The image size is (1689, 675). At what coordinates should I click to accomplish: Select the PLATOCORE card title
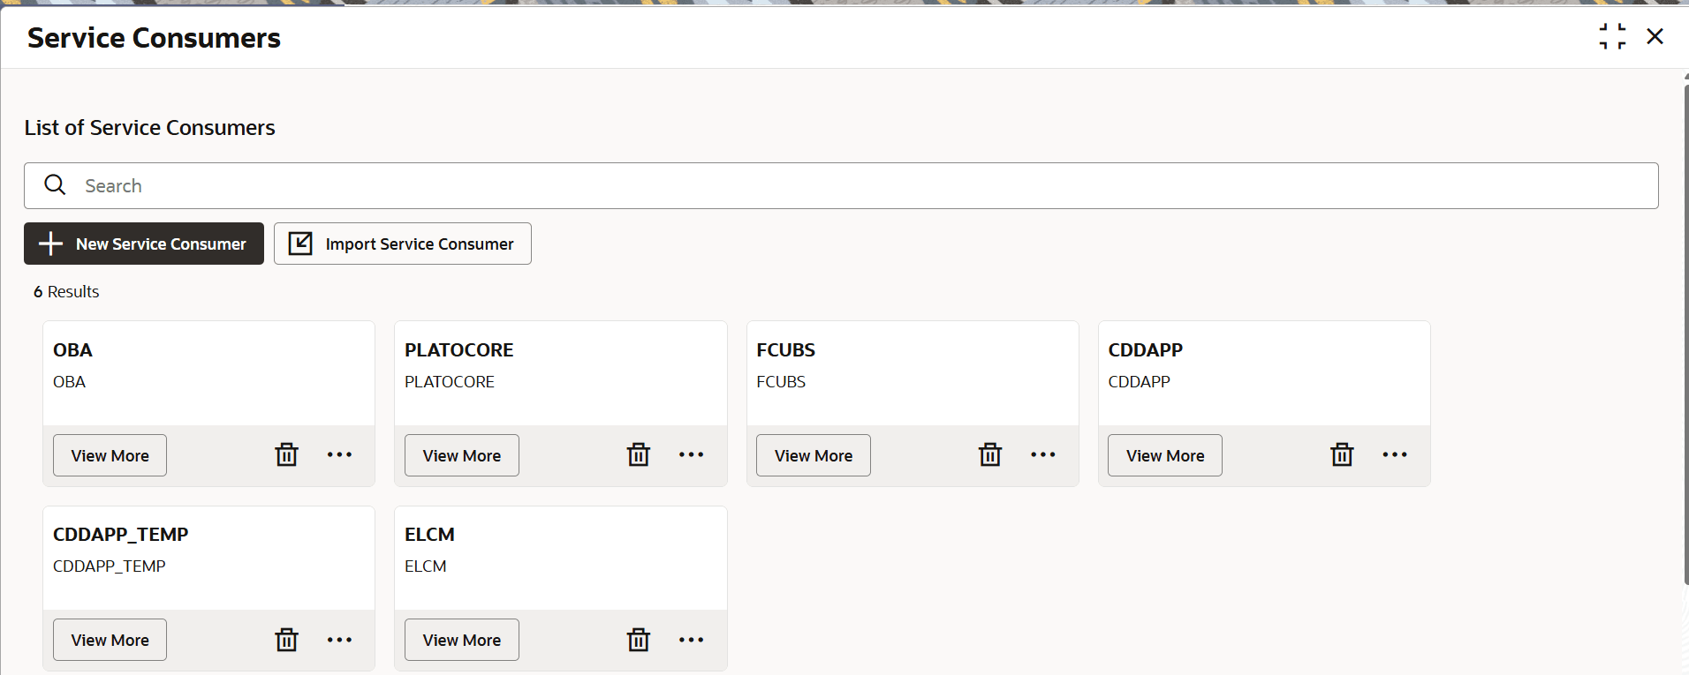(x=459, y=349)
